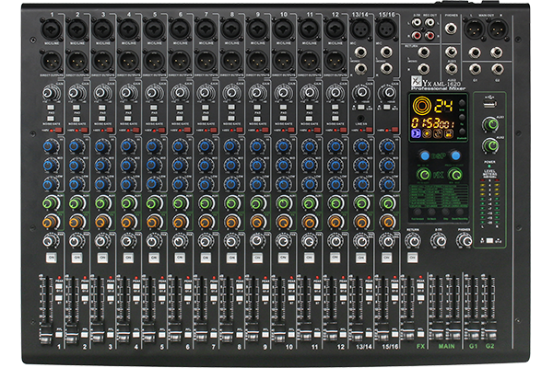The width and height of the screenshot is (553, 368).
Task: Click the left blue DSP knob
Action: tap(424, 155)
